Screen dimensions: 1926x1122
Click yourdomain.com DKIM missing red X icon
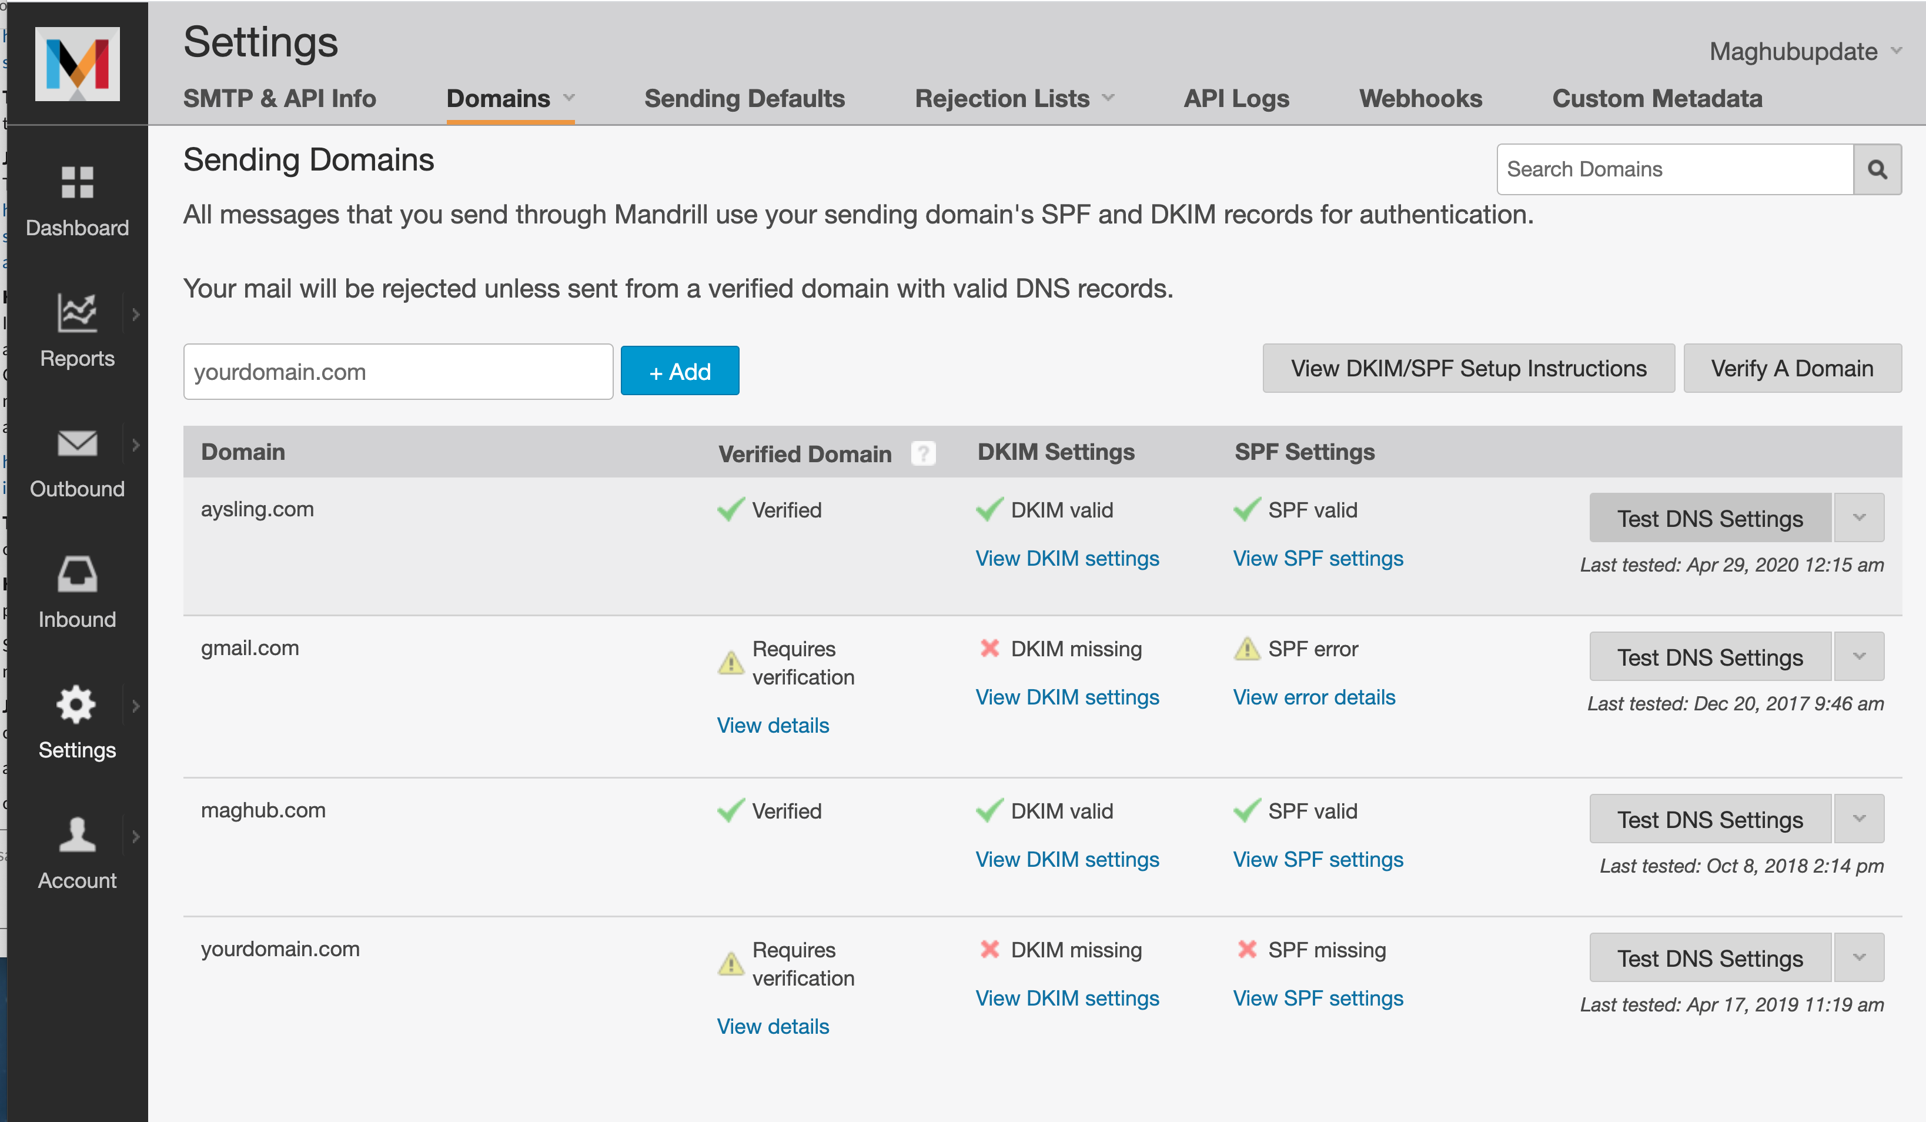click(990, 949)
